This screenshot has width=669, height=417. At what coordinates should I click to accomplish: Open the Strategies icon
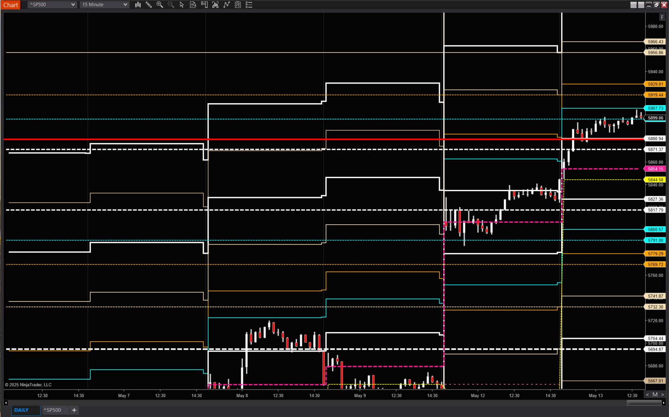(227, 5)
